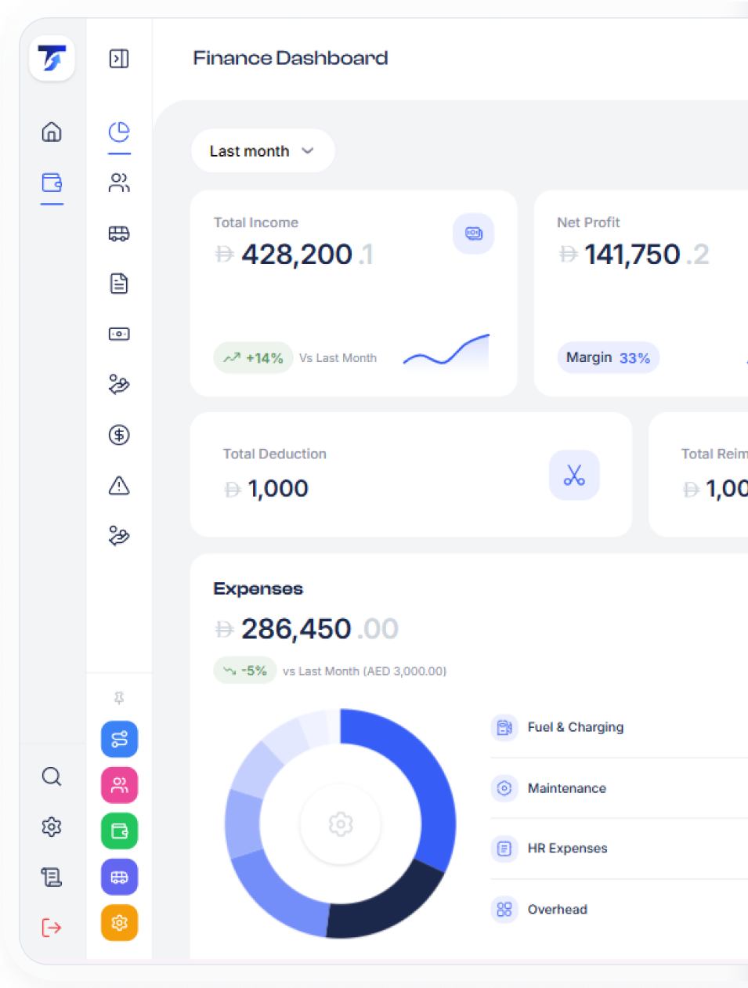Open the wallet finance section in the sidebar
The height and width of the screenshot is (988, 748).
(52, 183)
